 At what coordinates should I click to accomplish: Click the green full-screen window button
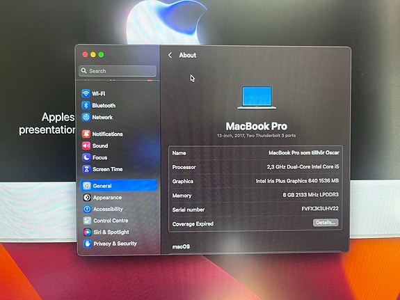pyautogui.click(x=102, y=54)
